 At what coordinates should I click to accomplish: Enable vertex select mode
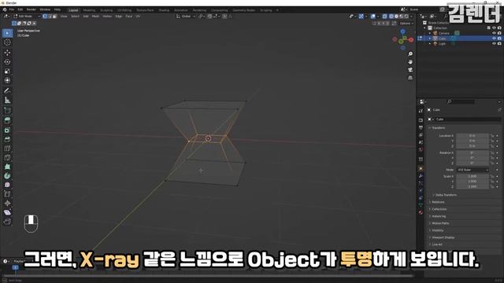(x=45, y=16)
